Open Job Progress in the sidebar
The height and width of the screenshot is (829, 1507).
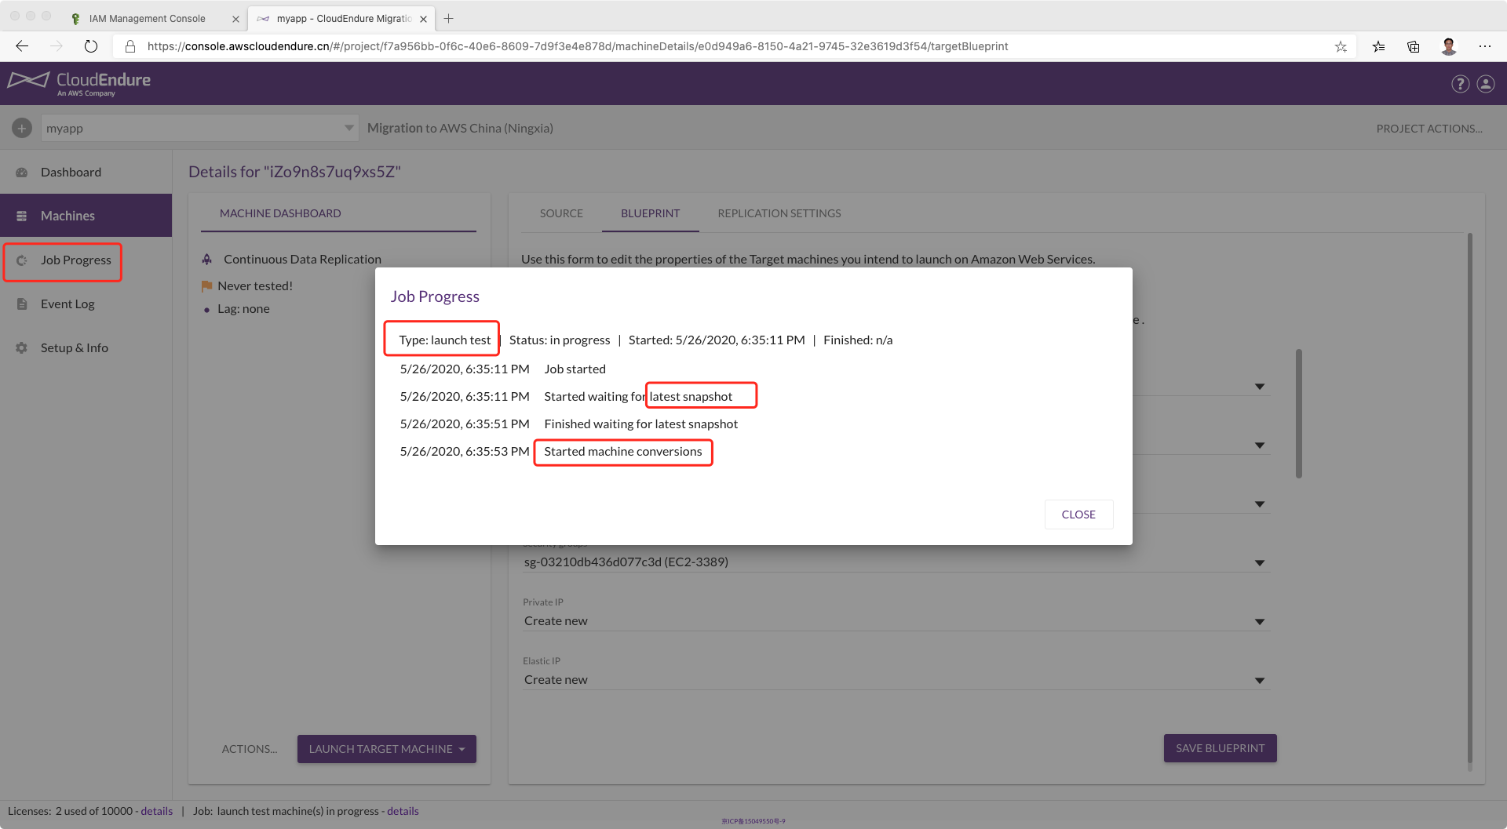pyautogui.click(x=75, y=260)
